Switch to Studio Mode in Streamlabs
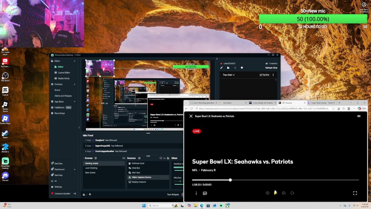The width and height of the screenshot is (371, 209). (62, 78)
